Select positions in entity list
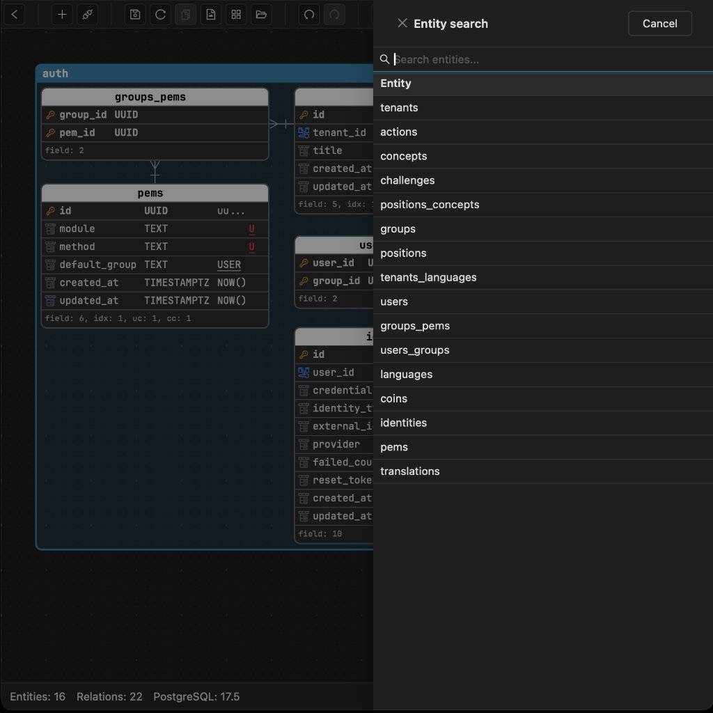 (x=543, y=253)
